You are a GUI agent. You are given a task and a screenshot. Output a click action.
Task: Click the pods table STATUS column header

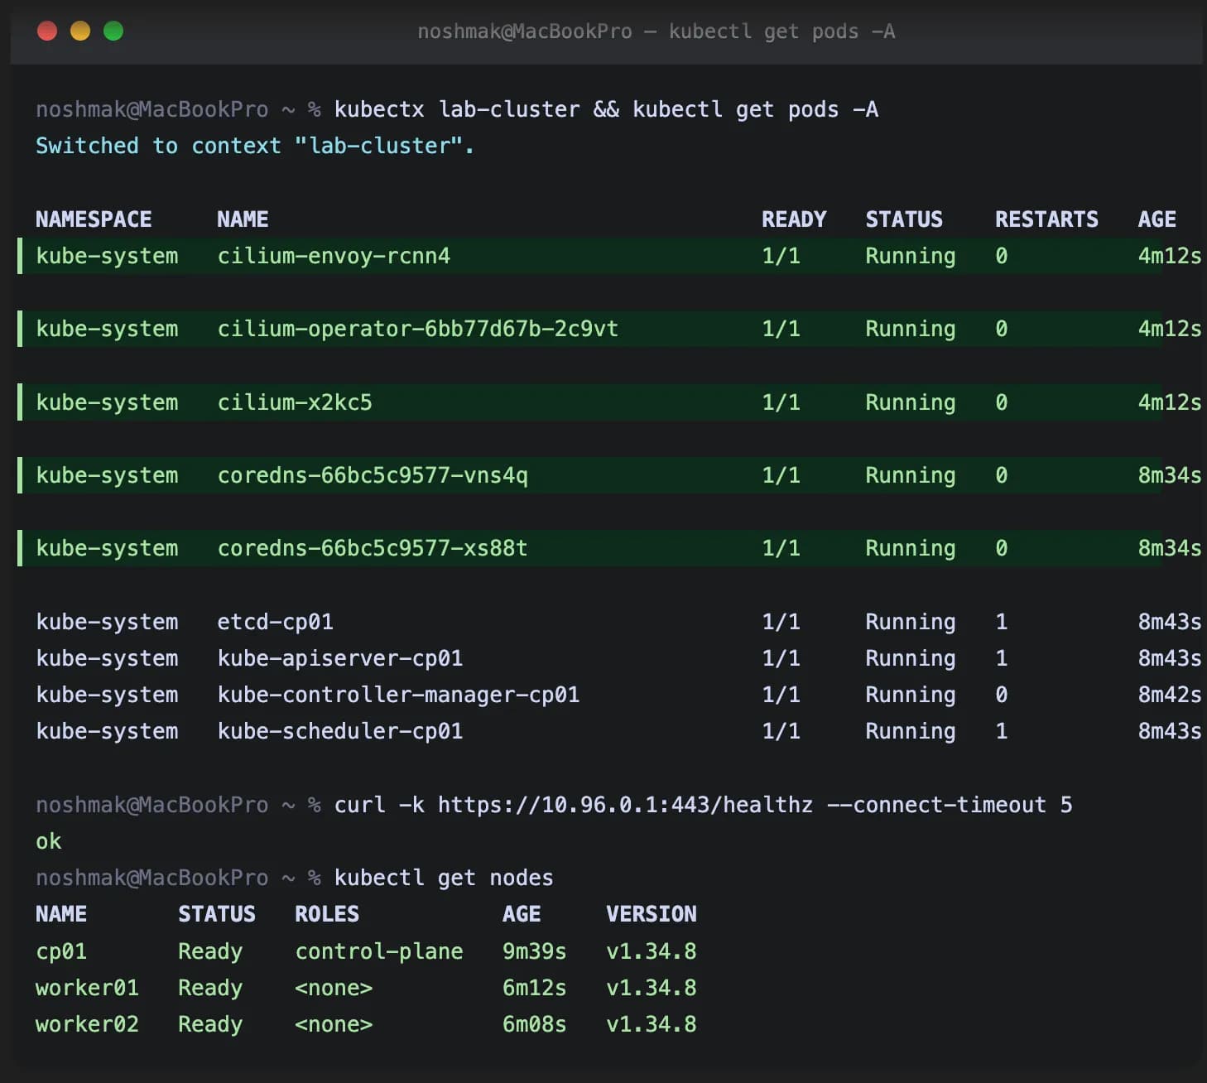pyautogui.click(x=904, y=219)
